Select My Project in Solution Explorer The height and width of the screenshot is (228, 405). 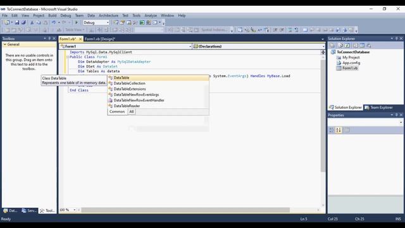tap(351, 58)
